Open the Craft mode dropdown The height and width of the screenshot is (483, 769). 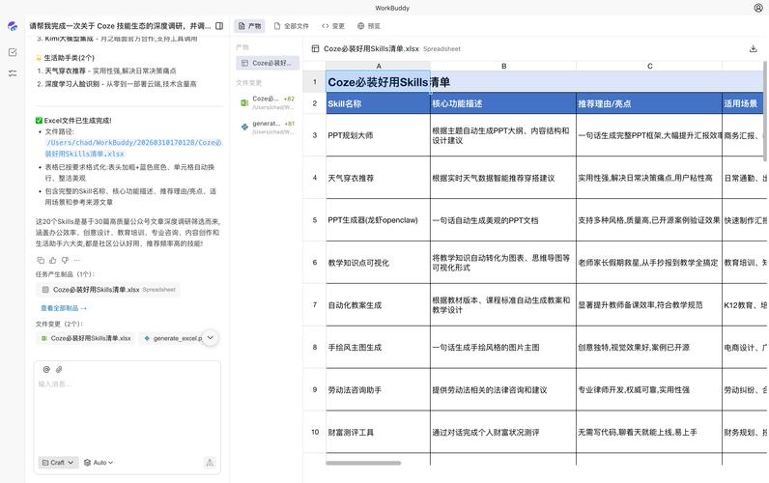pyautogui.click(x=58, y=463)
